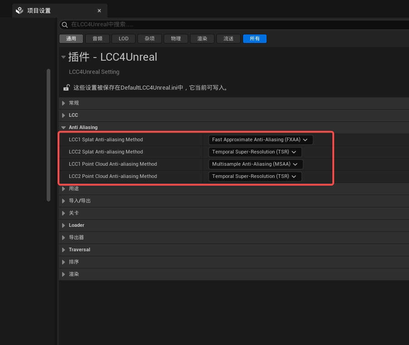Click the unlocked padlock icon

pos(67,87)
